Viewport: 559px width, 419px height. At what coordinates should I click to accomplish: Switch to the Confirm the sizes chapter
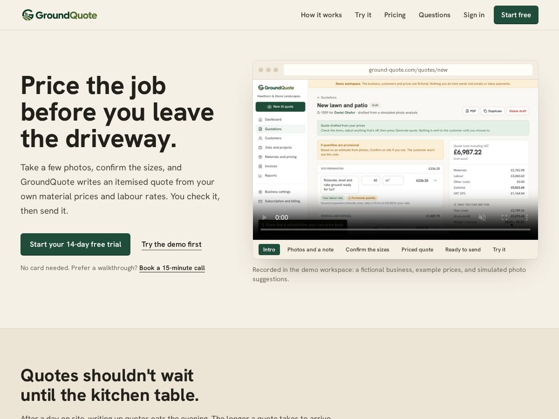point(368,250)
